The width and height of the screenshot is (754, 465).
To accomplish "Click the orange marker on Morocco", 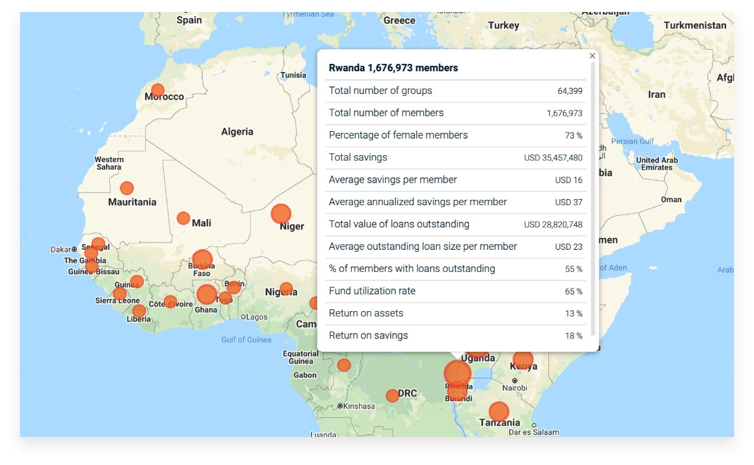I will 158,91.
